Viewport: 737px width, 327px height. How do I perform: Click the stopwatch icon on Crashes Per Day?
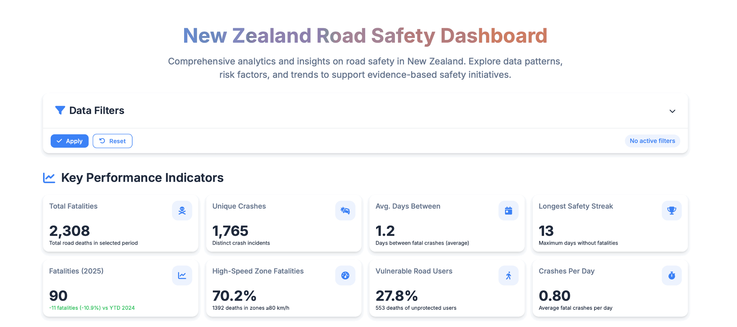click(671, 275)
